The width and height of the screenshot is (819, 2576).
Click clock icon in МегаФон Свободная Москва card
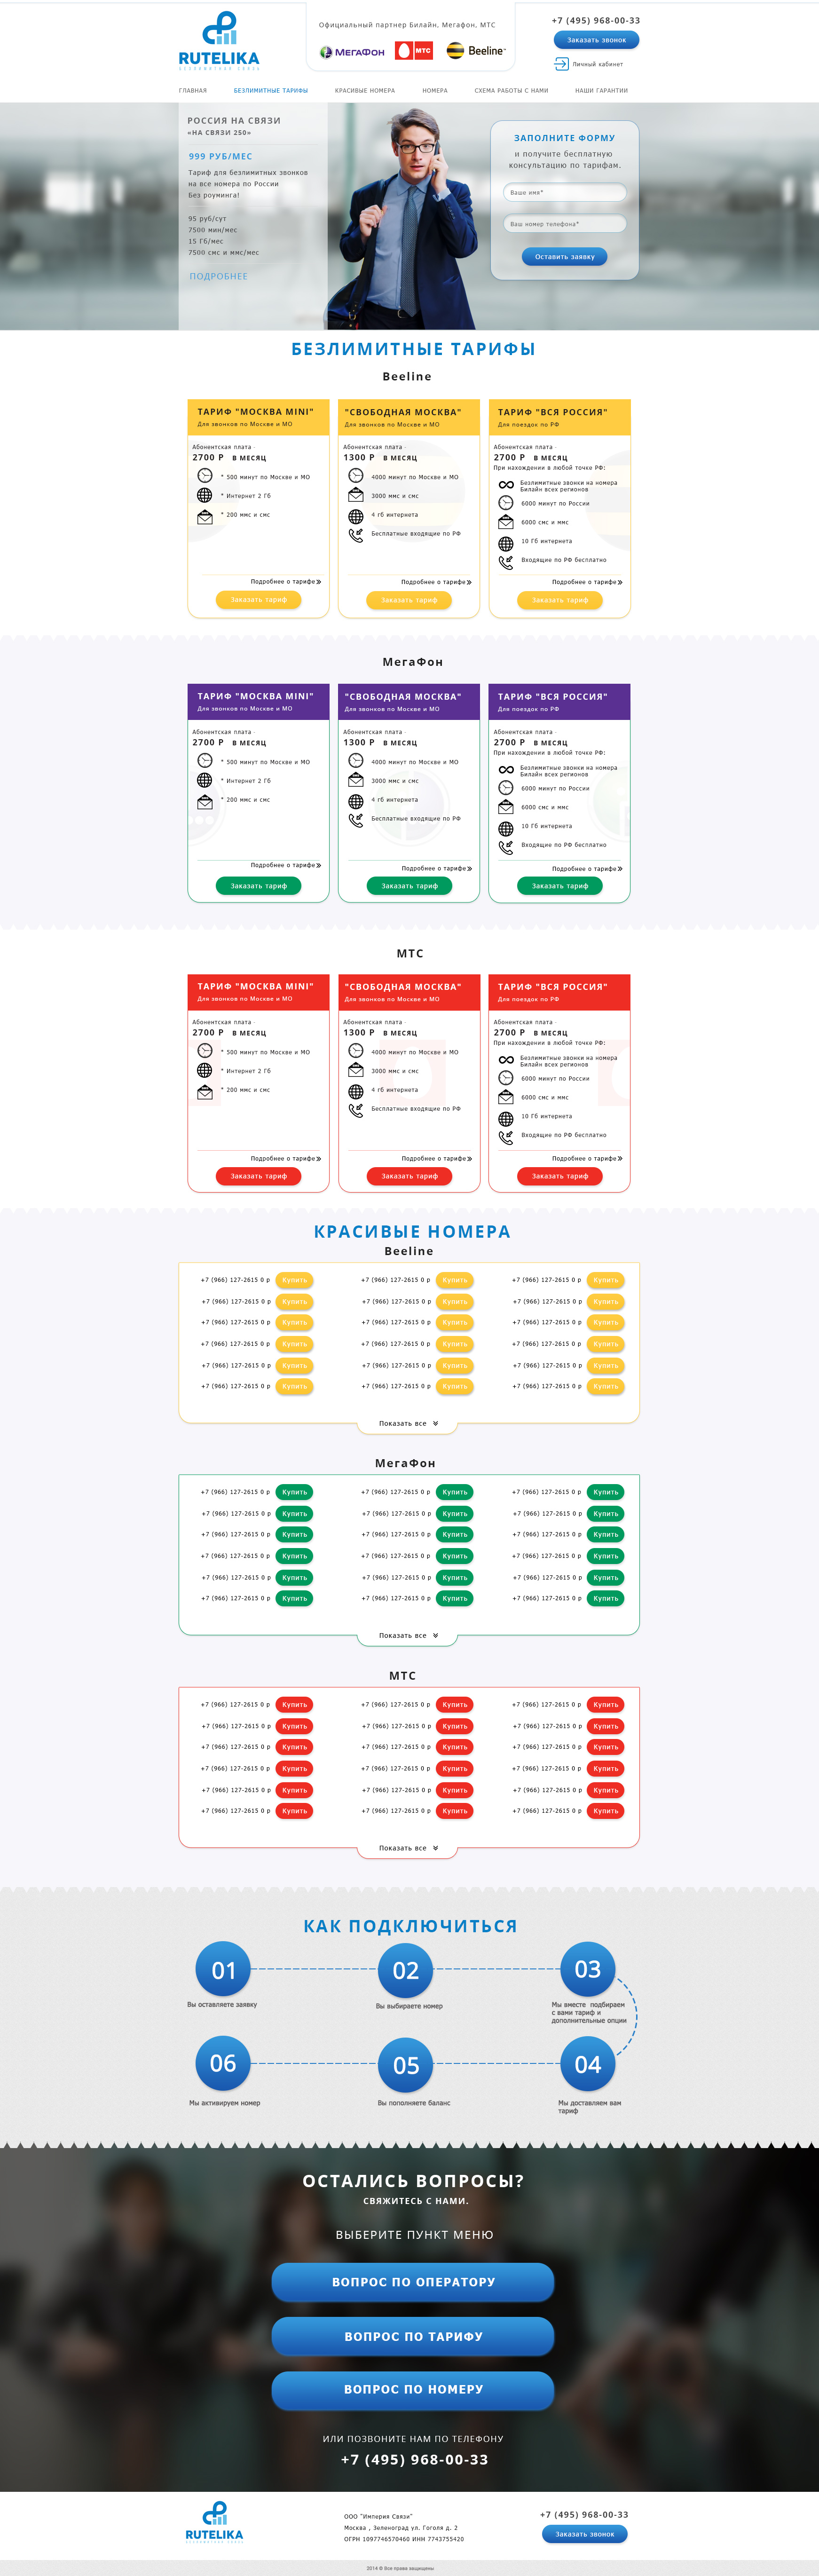tap(356, 761)
